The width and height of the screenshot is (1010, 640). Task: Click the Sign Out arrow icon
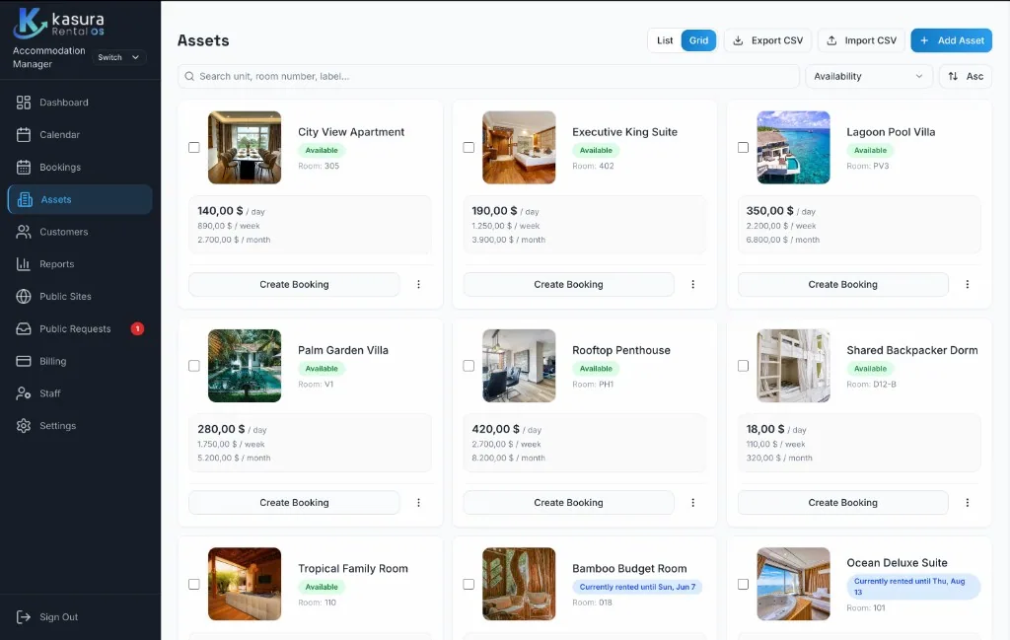24,616
